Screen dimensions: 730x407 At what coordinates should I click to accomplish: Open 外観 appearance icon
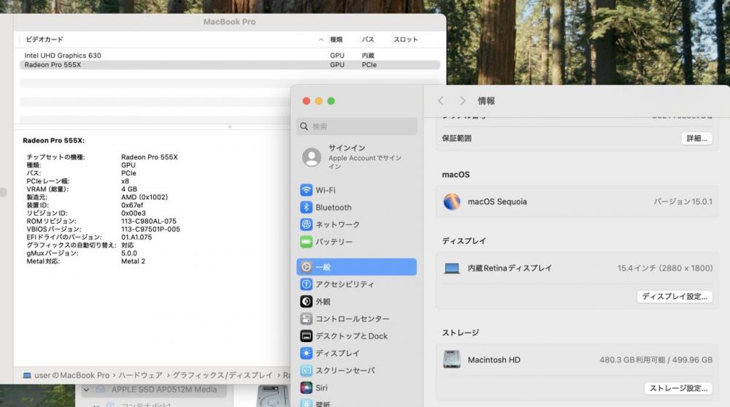(x=306, y=302)
